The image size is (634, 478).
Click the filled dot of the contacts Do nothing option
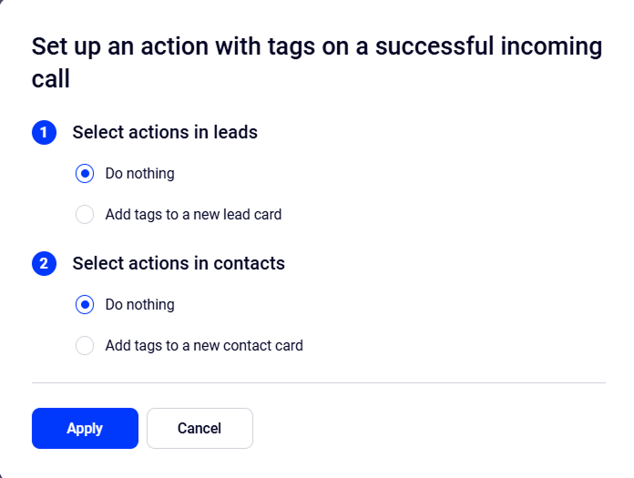point(85,305)
